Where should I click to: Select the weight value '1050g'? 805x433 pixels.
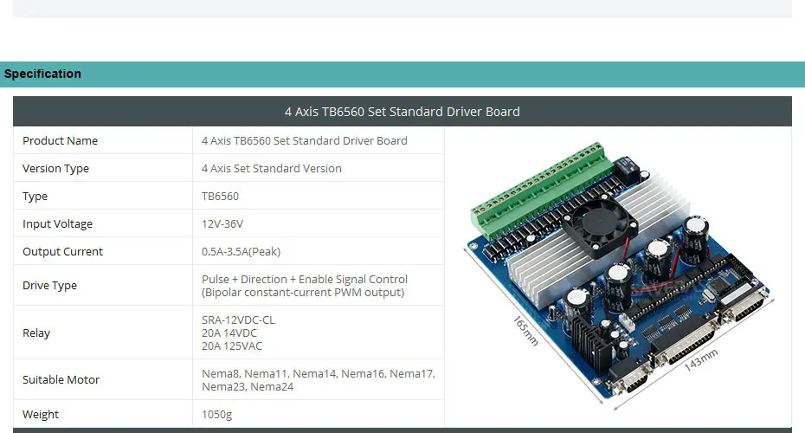point(216,414)
